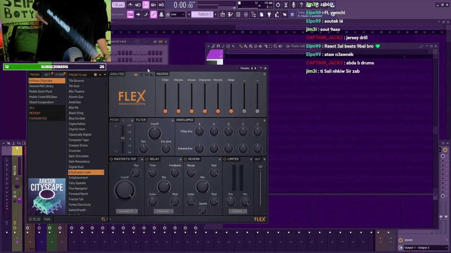Open the Custom limiter mode dropdown

click(237, 211)
